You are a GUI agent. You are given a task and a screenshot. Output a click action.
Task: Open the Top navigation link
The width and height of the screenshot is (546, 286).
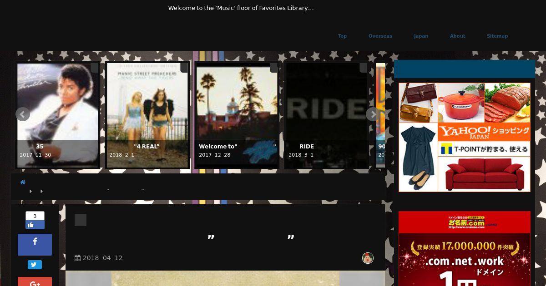tap(342, 36)
